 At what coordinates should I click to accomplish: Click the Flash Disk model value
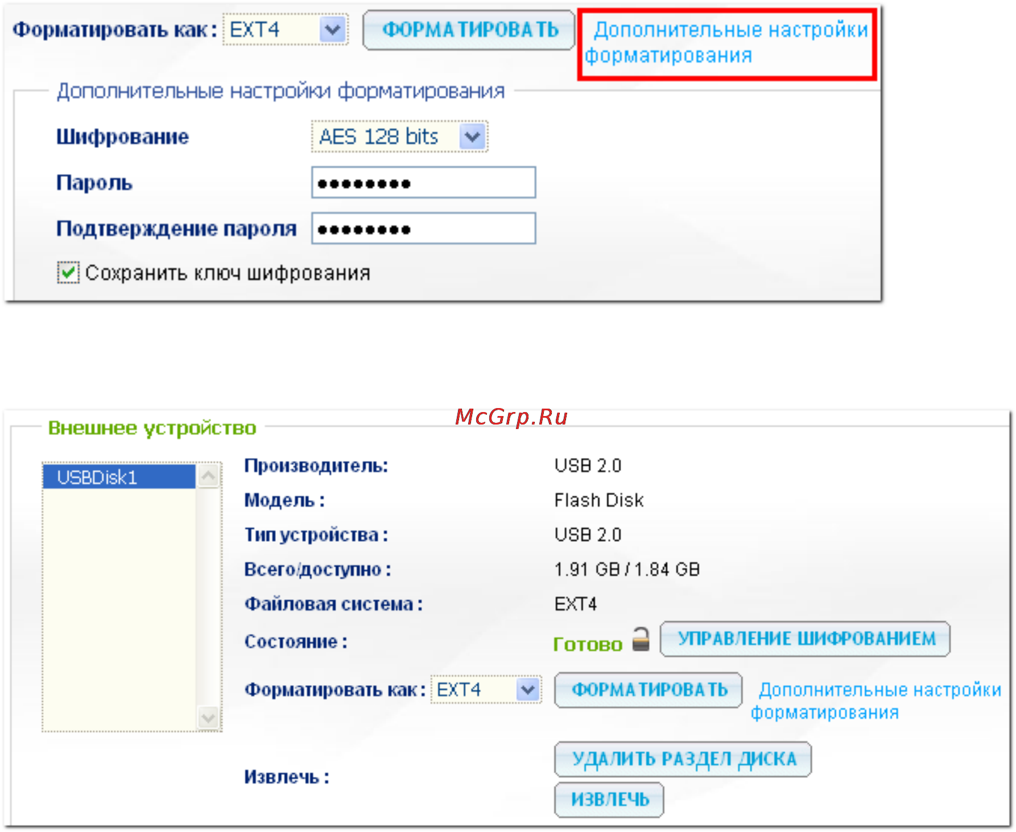599,500
